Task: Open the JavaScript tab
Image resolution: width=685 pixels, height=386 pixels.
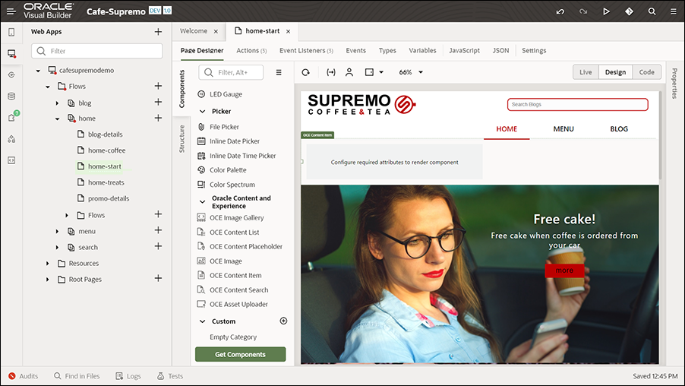Action: tap(464, 51)
